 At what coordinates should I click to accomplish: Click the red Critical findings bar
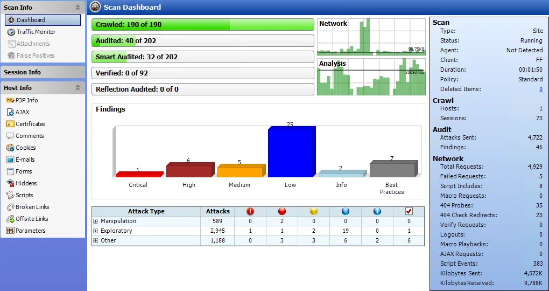[x=139, y=174]
